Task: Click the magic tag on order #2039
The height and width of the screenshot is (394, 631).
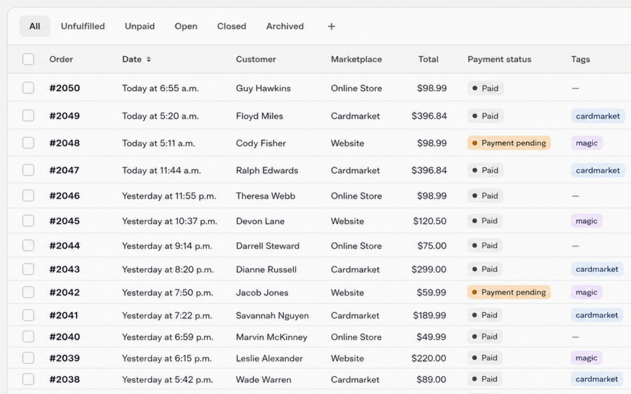Action: (586, 358)
